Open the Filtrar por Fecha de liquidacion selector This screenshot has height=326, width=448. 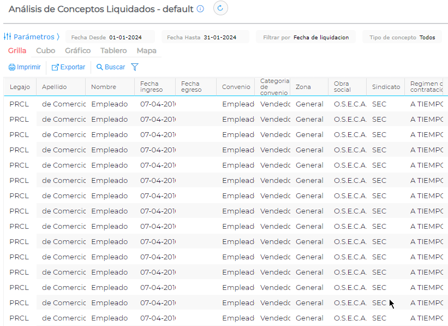306,37
